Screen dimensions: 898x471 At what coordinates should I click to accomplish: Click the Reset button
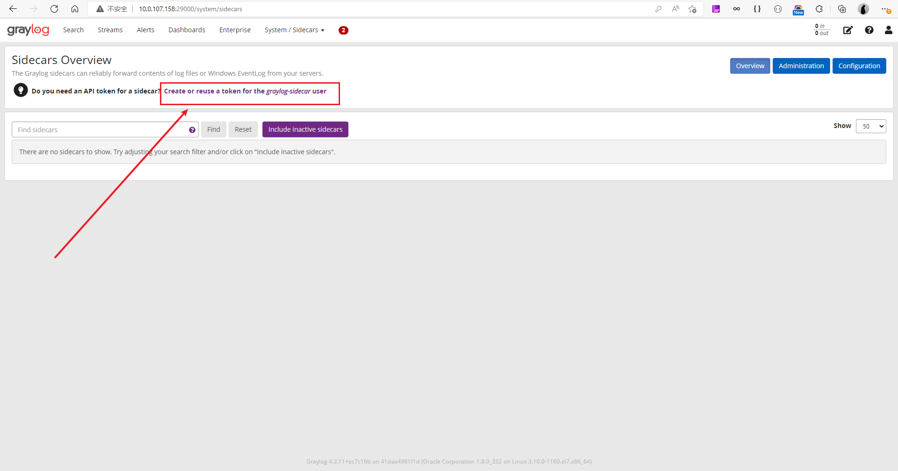[243, 129]
